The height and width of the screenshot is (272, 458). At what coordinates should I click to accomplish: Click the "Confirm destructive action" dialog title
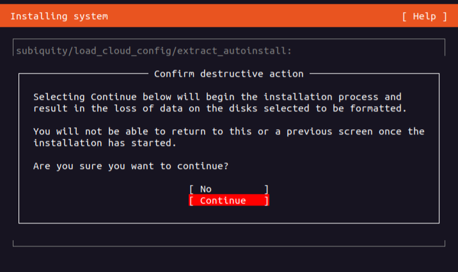pos(228,74)
